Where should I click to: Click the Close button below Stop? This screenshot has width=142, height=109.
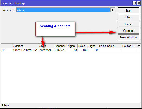point(129,24)
